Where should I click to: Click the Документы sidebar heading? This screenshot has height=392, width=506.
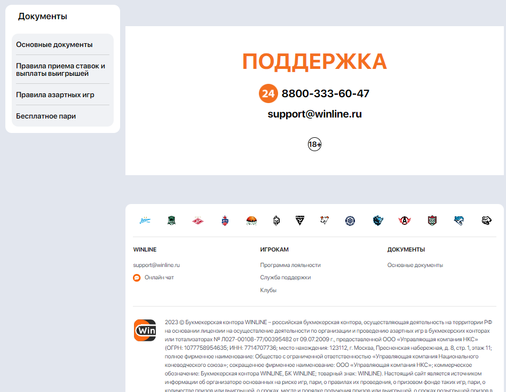tap(43, 16)
